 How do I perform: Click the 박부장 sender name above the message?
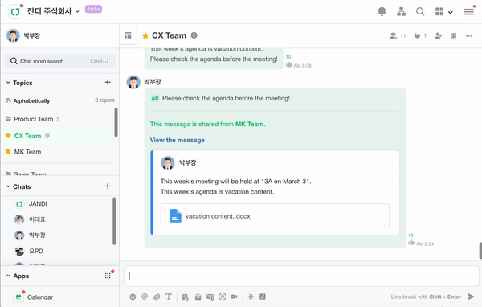coord(153,82)
